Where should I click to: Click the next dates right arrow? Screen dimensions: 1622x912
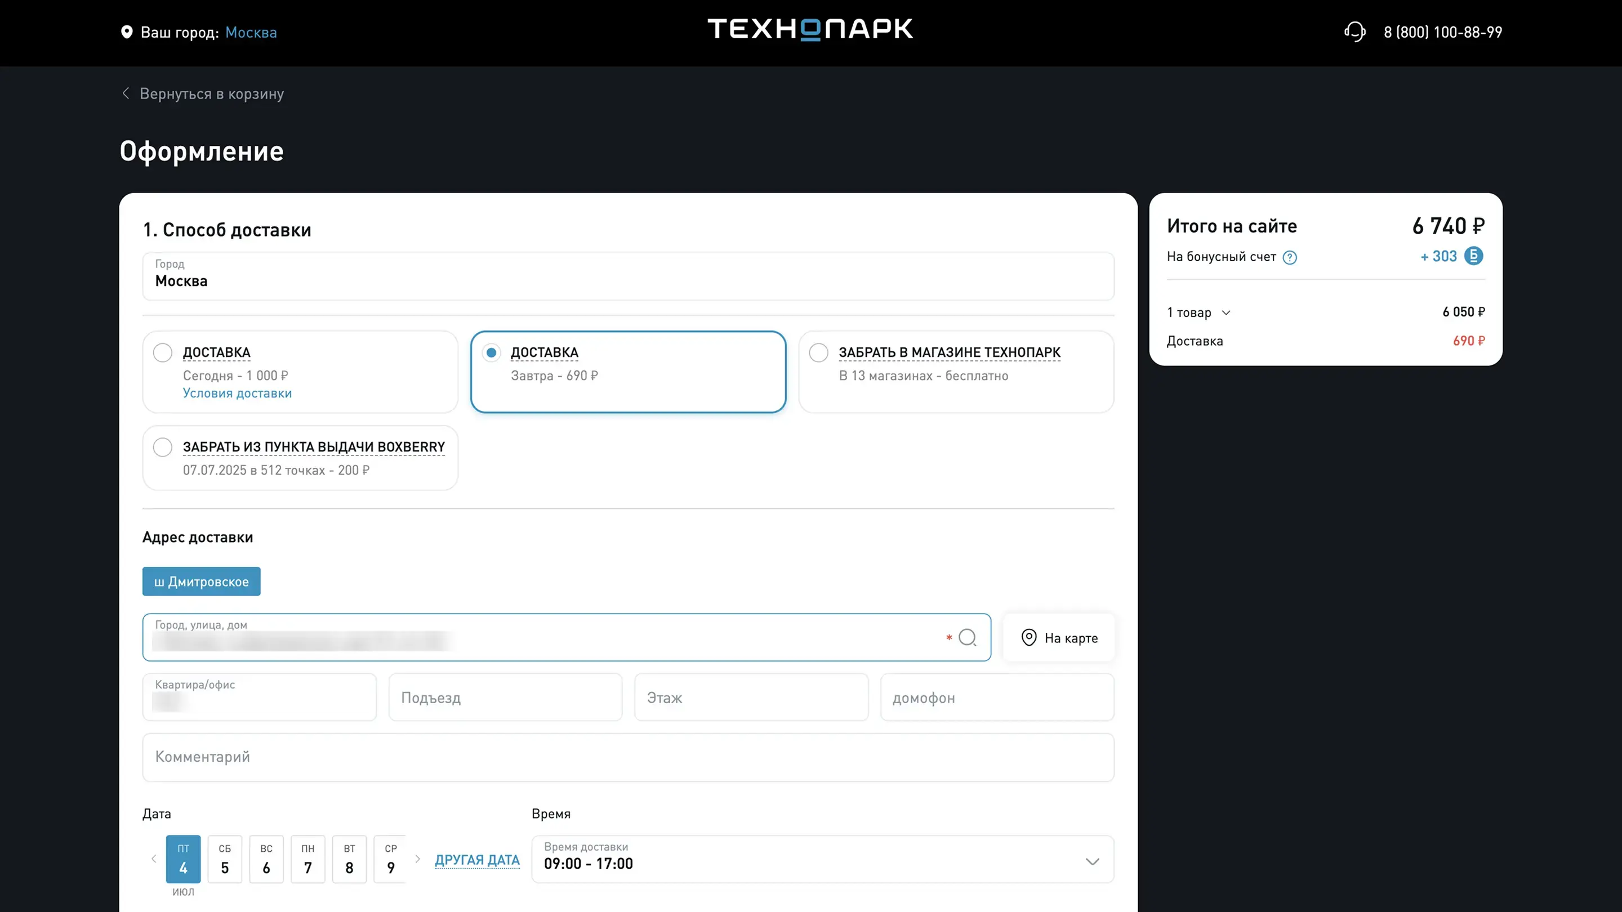coord(417,859)
